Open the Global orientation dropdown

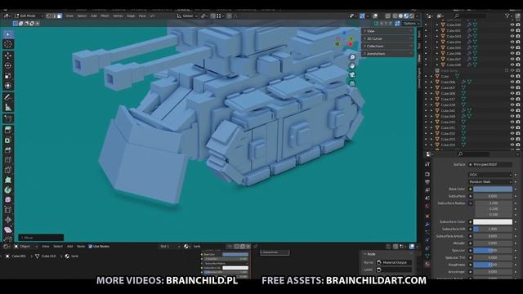(187, 16)
